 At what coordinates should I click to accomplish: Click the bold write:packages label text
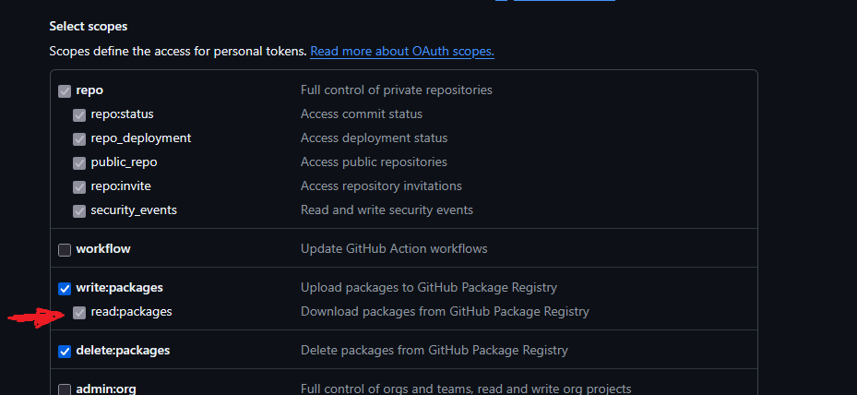pos(119,288)
